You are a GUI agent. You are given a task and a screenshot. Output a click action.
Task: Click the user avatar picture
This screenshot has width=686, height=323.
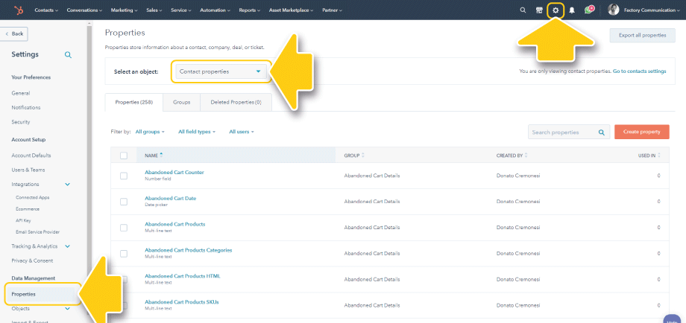pos(614,10)
